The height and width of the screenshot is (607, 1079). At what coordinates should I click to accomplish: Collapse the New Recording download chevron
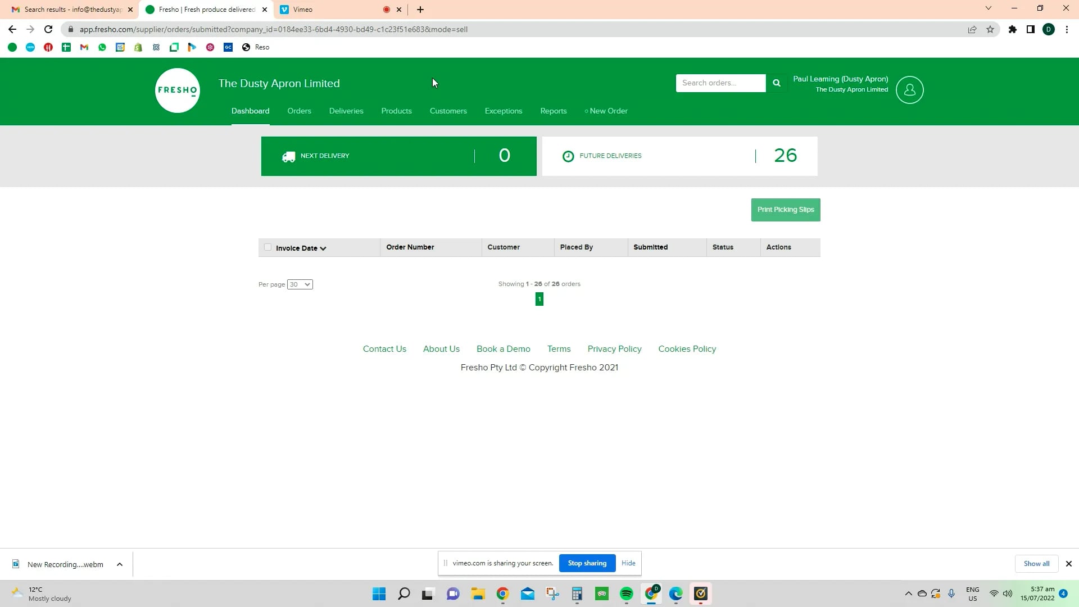pyautogui.click(x=119, y=564)
